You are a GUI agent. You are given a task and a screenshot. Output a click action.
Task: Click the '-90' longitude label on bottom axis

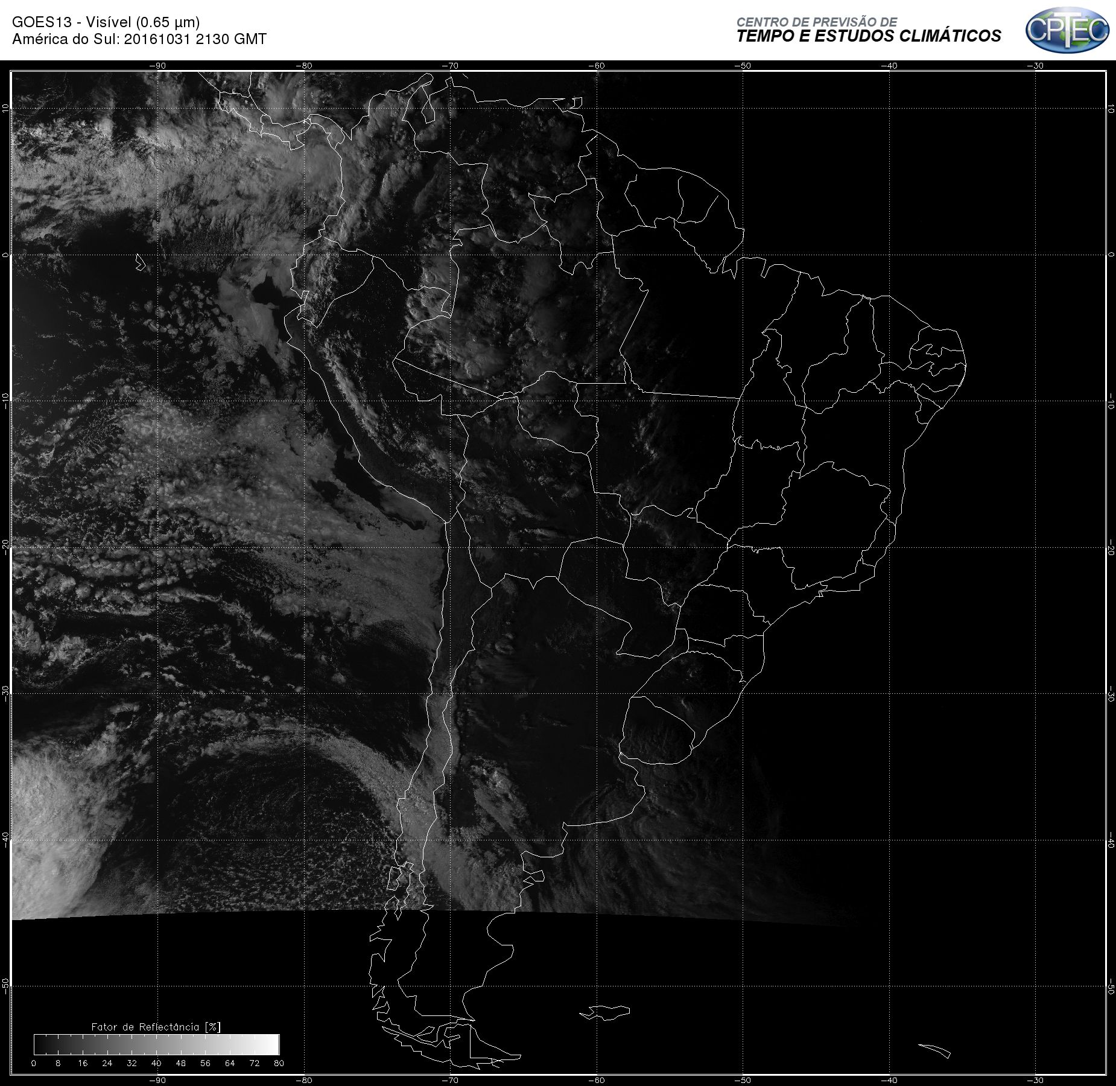[x=157, y=1080]
